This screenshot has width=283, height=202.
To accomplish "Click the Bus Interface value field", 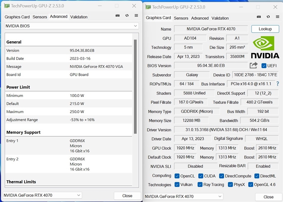I will [251, 84].
